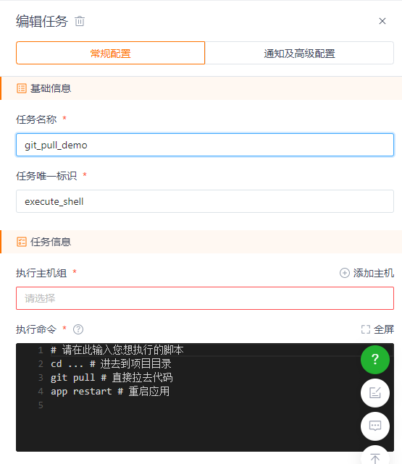The image size is (402, 464).
Task: Click the 全屏 fullscreen expand icon
Action: click(366, 329)
